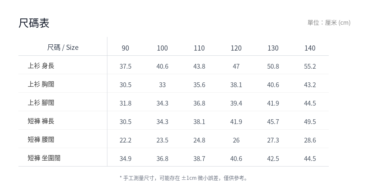Select the 短褲 腰闊 row label
This screenshot has height=192, width=369.
pos(41,140)
